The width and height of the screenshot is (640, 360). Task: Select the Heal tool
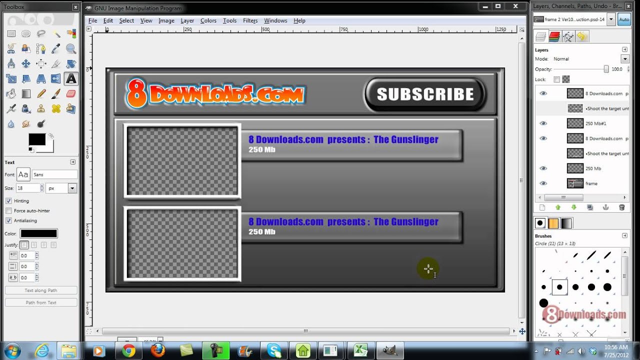[56, 109]
